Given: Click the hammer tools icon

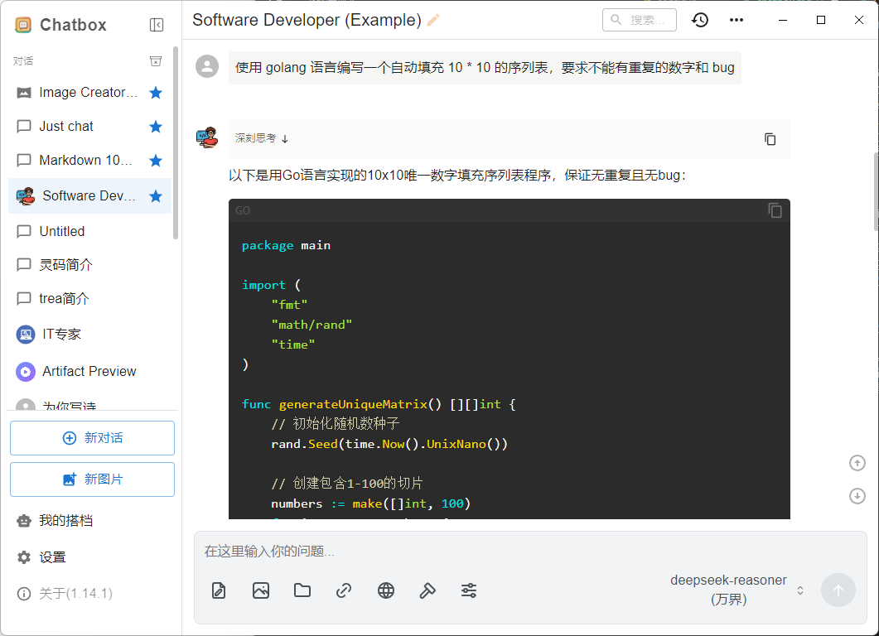Looking at the screenshot, I should [x=427, y=590].
